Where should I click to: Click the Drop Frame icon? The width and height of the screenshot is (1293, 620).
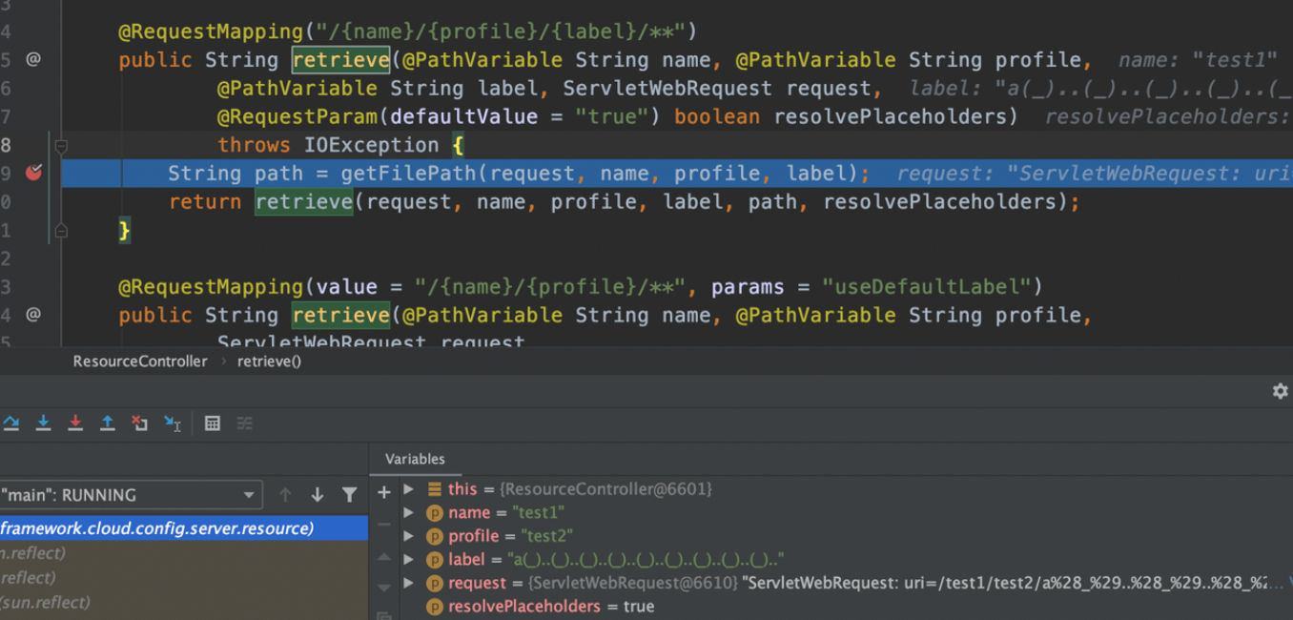point(140,424)
